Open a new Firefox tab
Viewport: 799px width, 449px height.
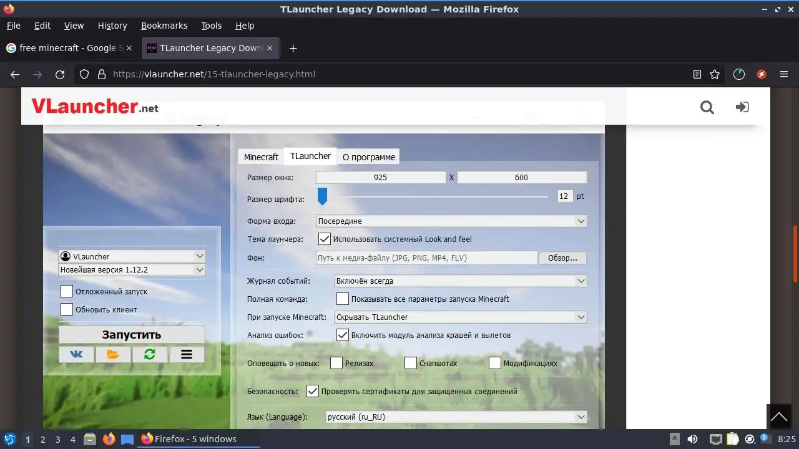[293, 48]
